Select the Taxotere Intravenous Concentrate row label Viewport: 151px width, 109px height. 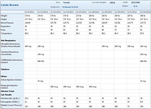pos(10,53)
